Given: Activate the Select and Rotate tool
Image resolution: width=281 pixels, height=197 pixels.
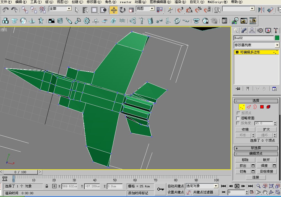Looking at the screenshot, I should click(123, 10).
